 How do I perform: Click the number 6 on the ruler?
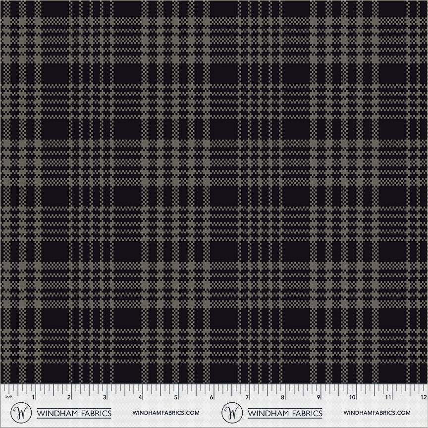212,398
